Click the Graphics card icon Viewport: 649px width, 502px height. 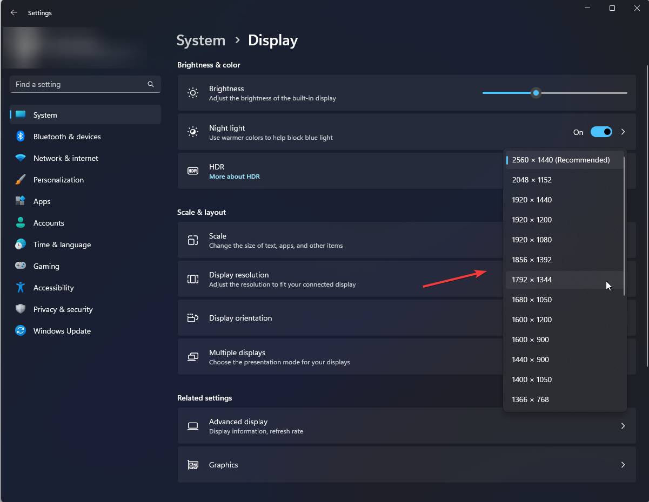click(x=193, y=465)
